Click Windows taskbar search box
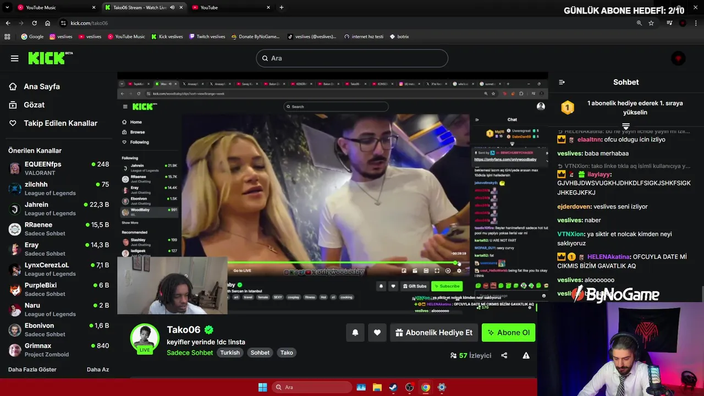 click(312, 387)
